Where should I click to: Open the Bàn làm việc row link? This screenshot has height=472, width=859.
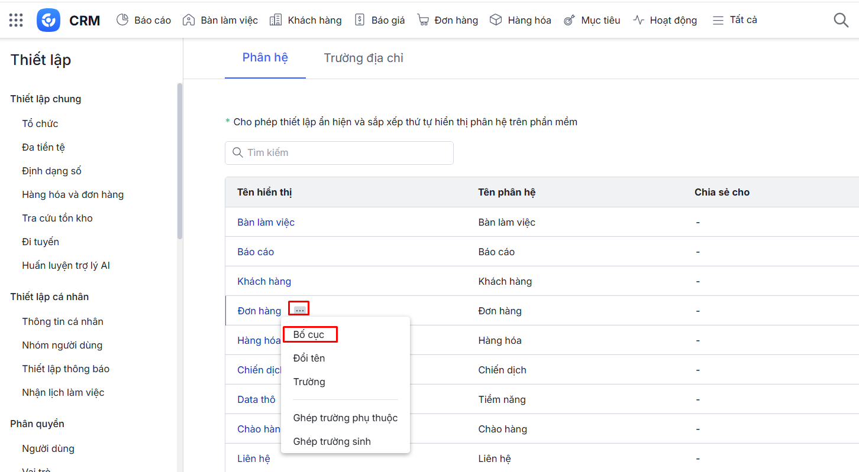pyautogui.click(x=266, y=222)
